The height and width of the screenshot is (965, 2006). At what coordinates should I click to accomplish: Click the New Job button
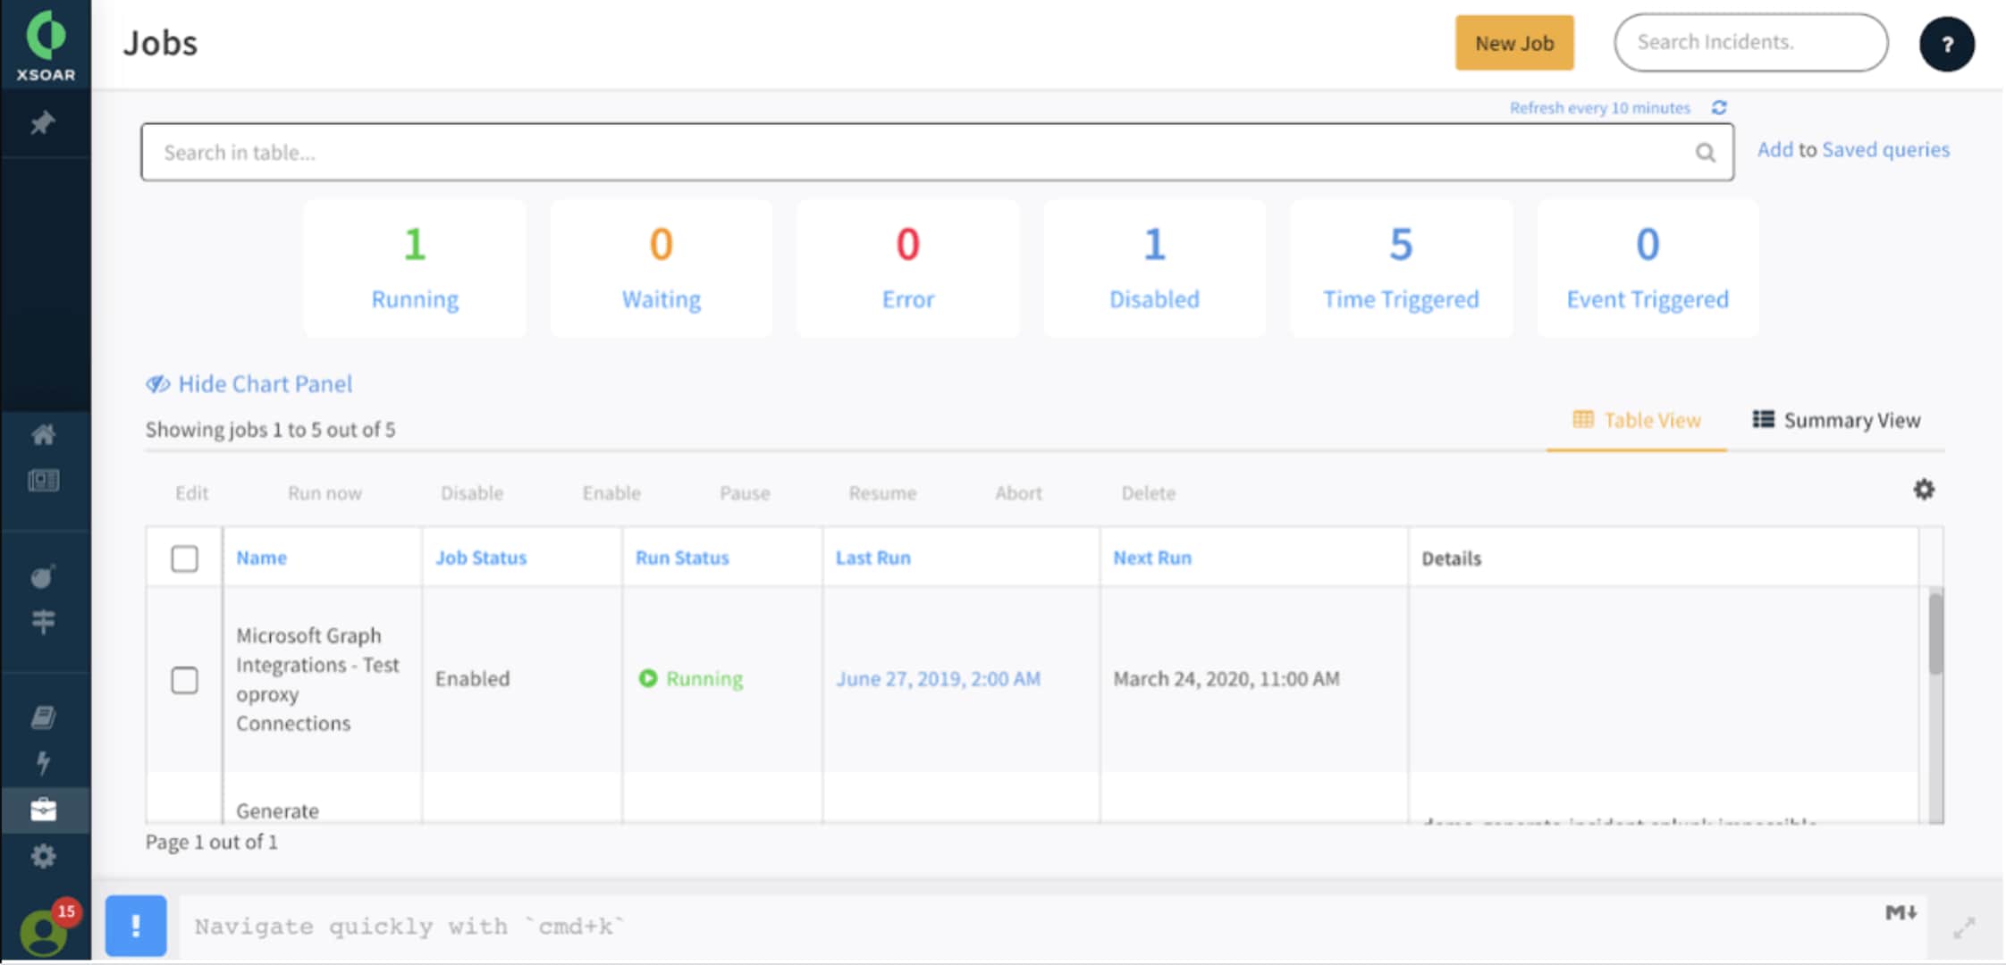click(x=1514, y=43)
